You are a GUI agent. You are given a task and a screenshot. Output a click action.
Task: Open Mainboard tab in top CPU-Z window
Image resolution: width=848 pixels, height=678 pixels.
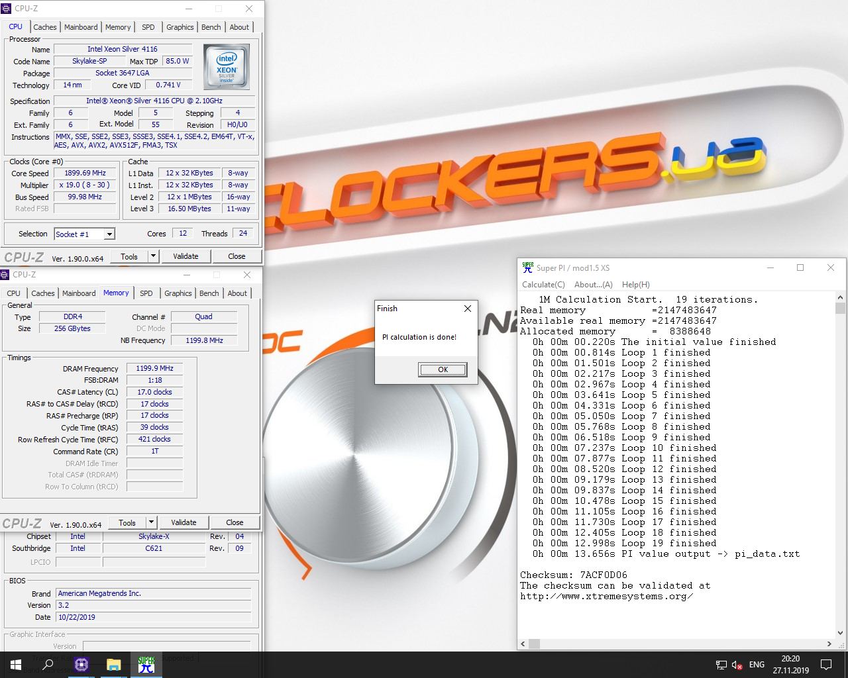click(x=81, y=27)
